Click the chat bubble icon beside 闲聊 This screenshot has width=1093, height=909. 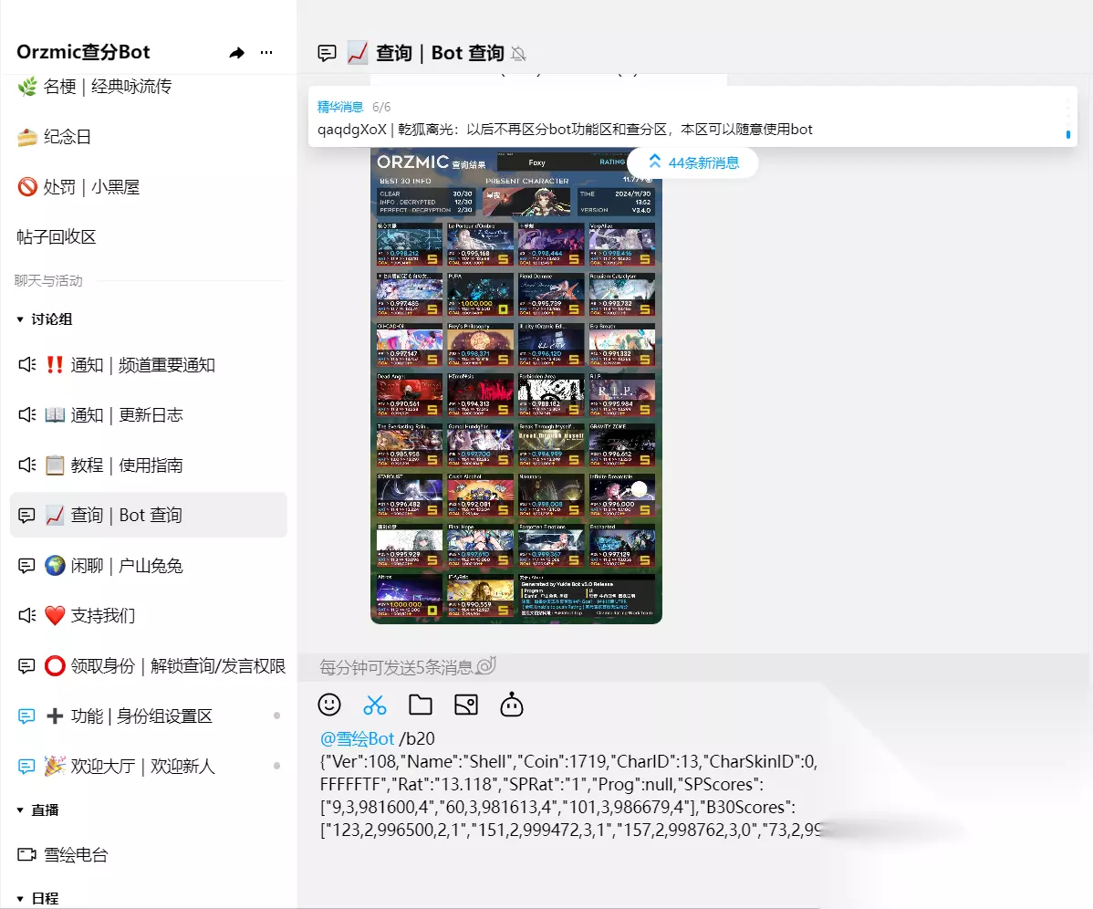[26, 565]
